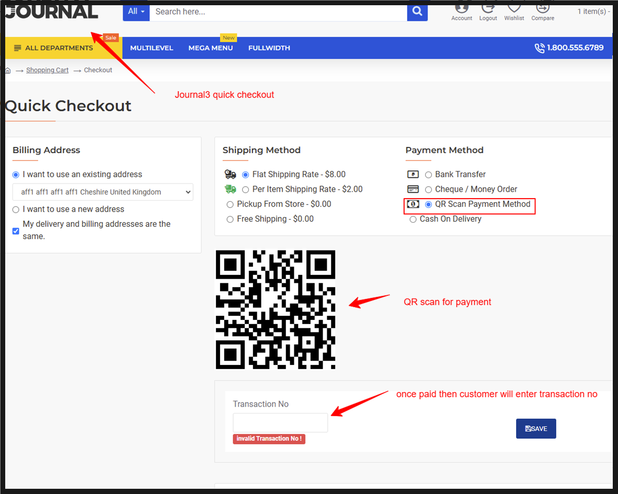Image resolution: width=618 pixels, height=494 pixels.
Task: Click the green Per Item Shipping truck icon
Action: 230,189
